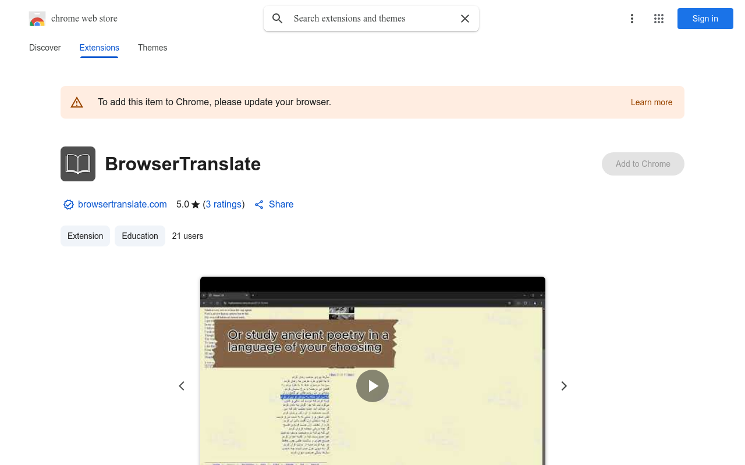Open the Google apps grid icon
The height and width of the screenshot is (465, 745).
[x=659, y=19]
